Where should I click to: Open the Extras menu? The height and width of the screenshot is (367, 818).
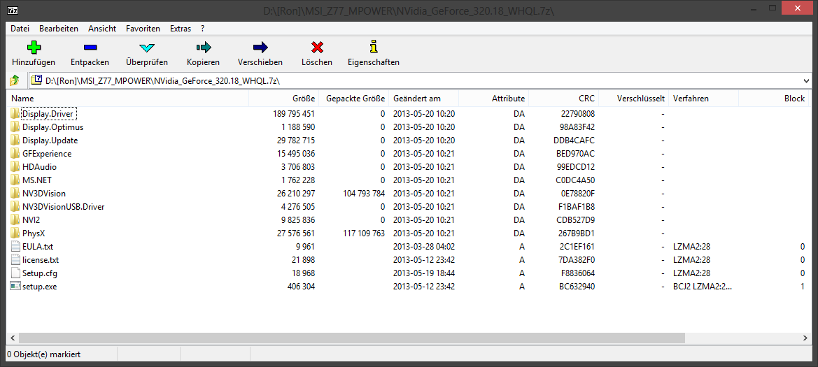coord(181,29)
